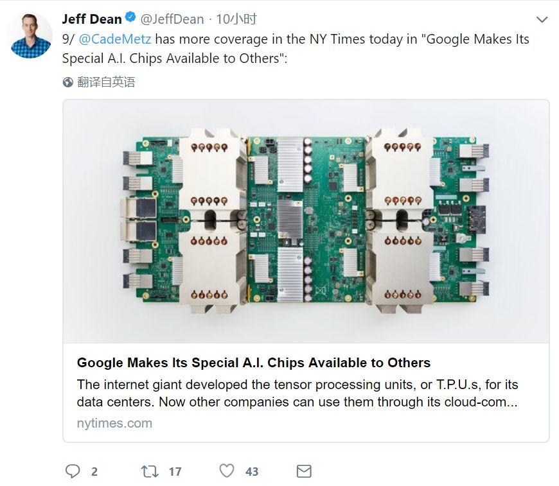Click the 翻译自英语 translation link
This screenshot has width=559, height=486.
point(106,82)
